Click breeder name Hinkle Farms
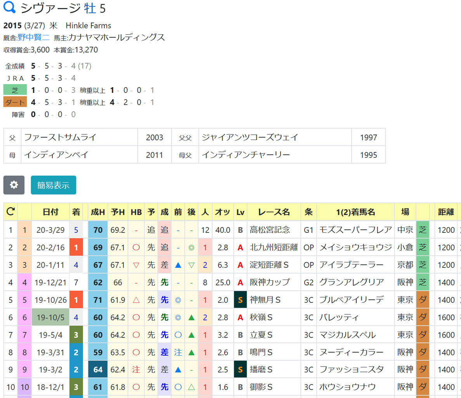The image size is (461, 398). pyautogui.click(x=88, y=26)
